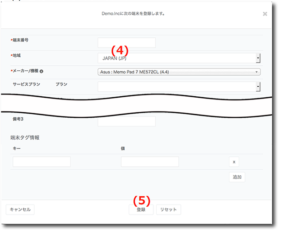Viewport: 281px width, 231px height.
Task: Click the メーカー/機種 label text
Action: (25, 71)
